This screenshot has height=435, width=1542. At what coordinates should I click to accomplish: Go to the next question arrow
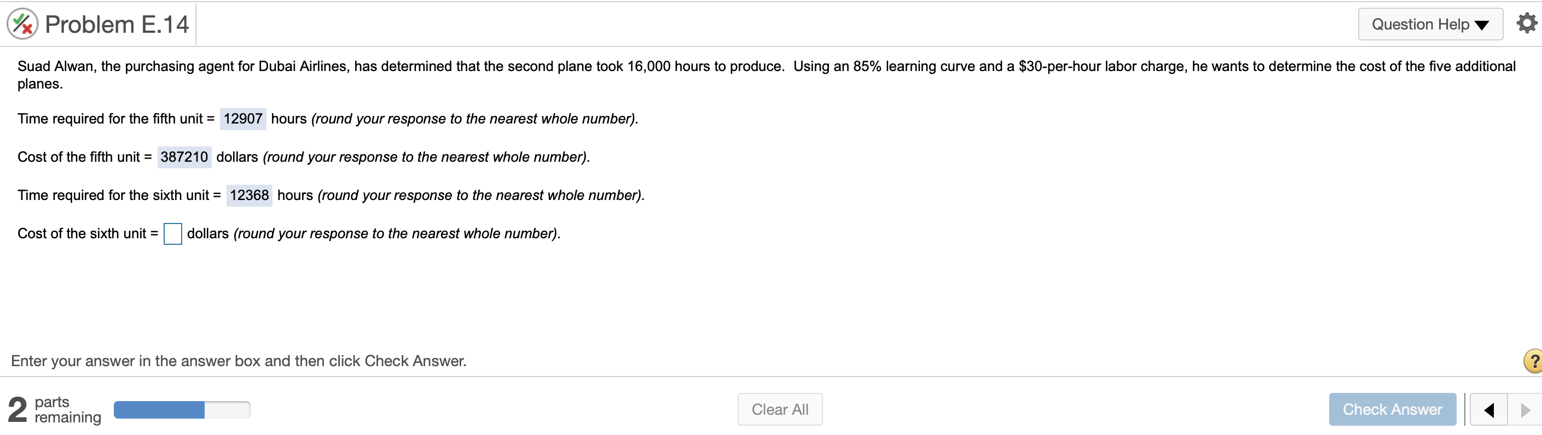coord(1524,410)
